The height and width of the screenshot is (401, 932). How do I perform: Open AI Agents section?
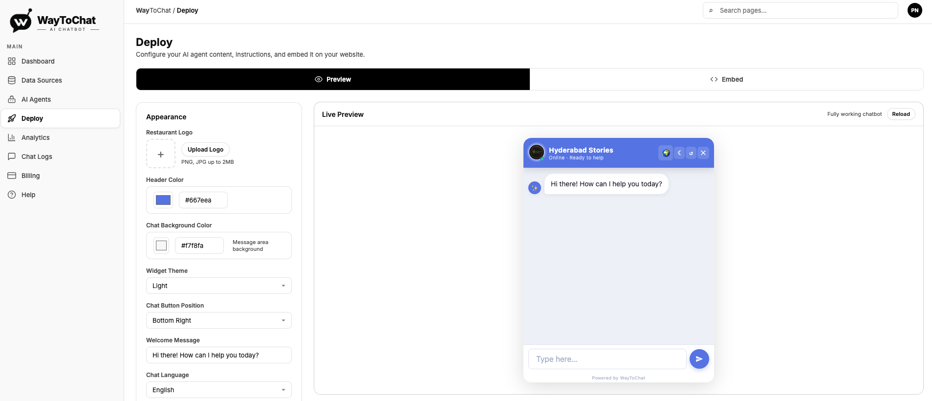pyautogui.click(x=60, y=99)
